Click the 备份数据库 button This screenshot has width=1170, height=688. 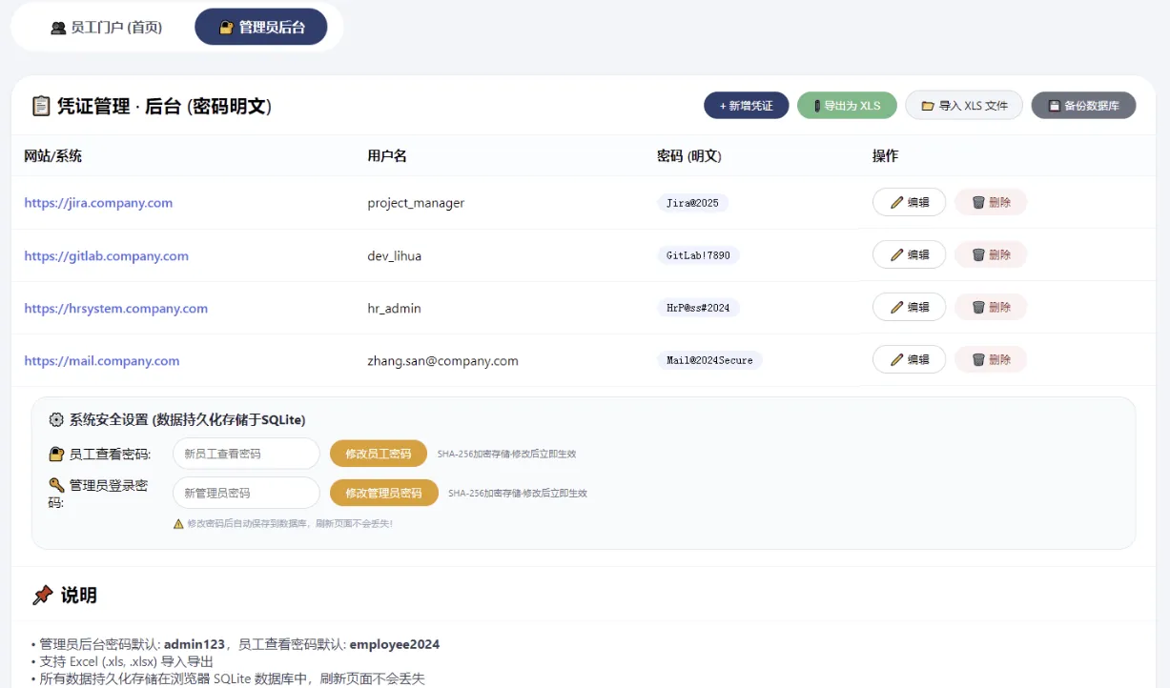click(x=1083, y=105)
